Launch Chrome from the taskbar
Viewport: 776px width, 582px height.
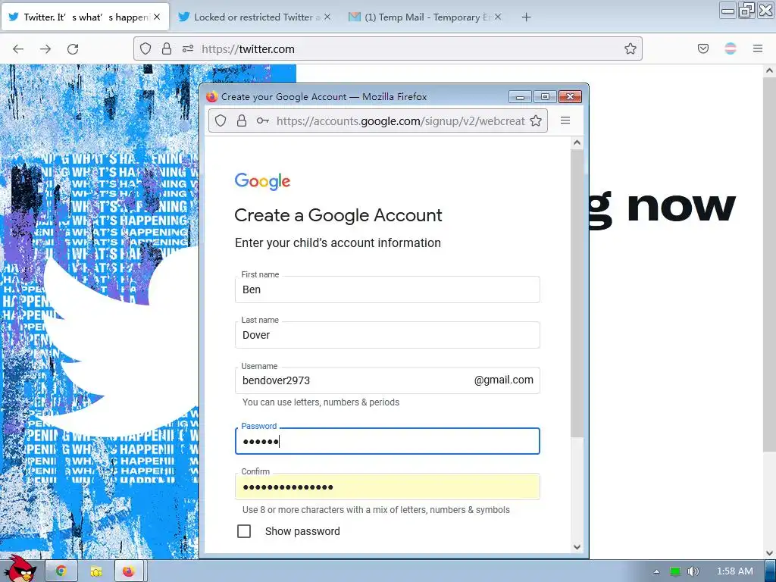point(61,571)
